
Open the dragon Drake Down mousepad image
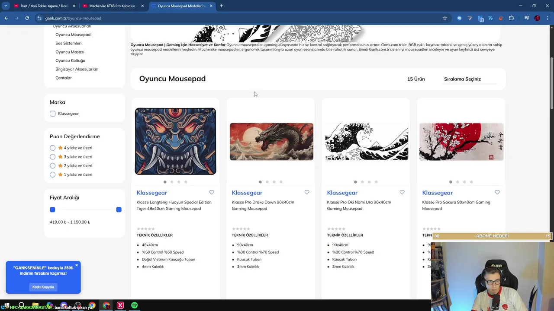(x=271, y=142)
